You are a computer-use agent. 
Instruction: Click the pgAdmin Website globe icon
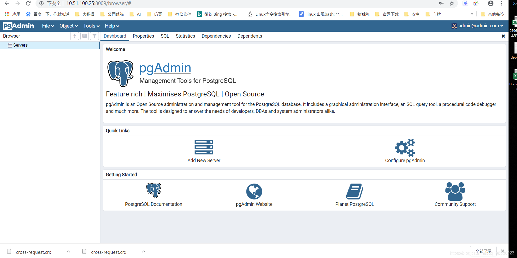(x=254, y=192)
